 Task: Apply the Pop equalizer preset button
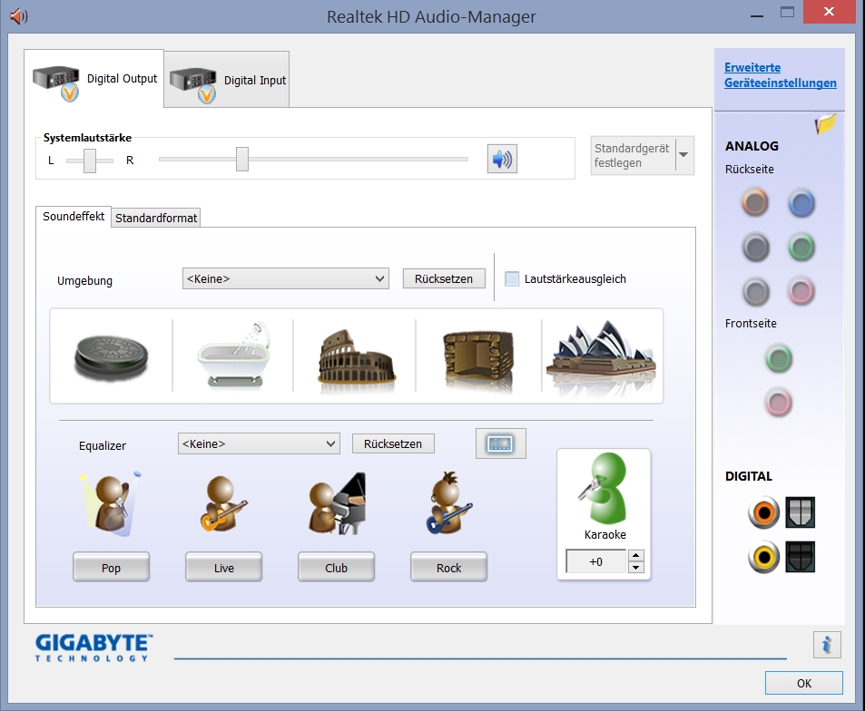pos(111,568)
